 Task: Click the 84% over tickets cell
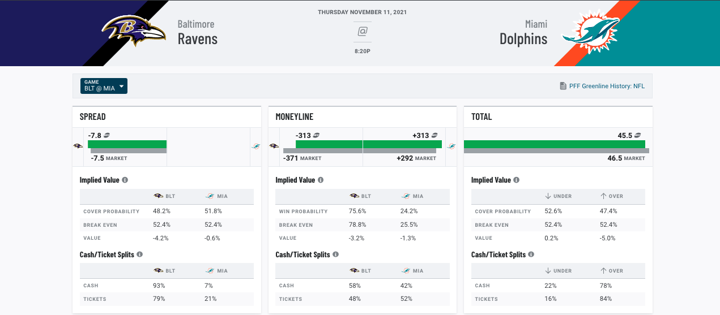coord(606,299)
